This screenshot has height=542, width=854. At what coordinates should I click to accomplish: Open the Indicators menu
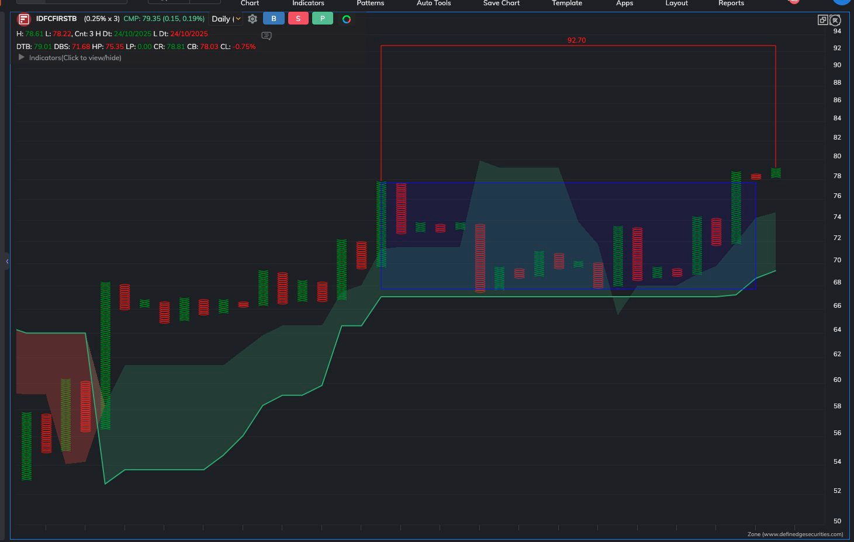click(x=308, y=4)
